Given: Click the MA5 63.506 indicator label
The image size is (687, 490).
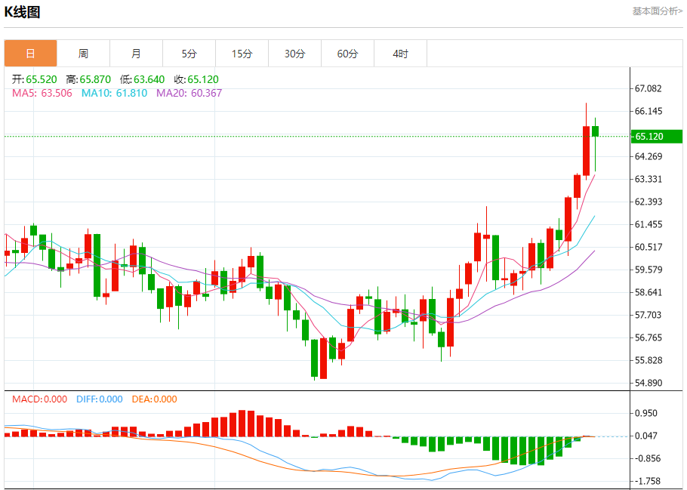Looking at the screenshot, I should pos(42,93).
